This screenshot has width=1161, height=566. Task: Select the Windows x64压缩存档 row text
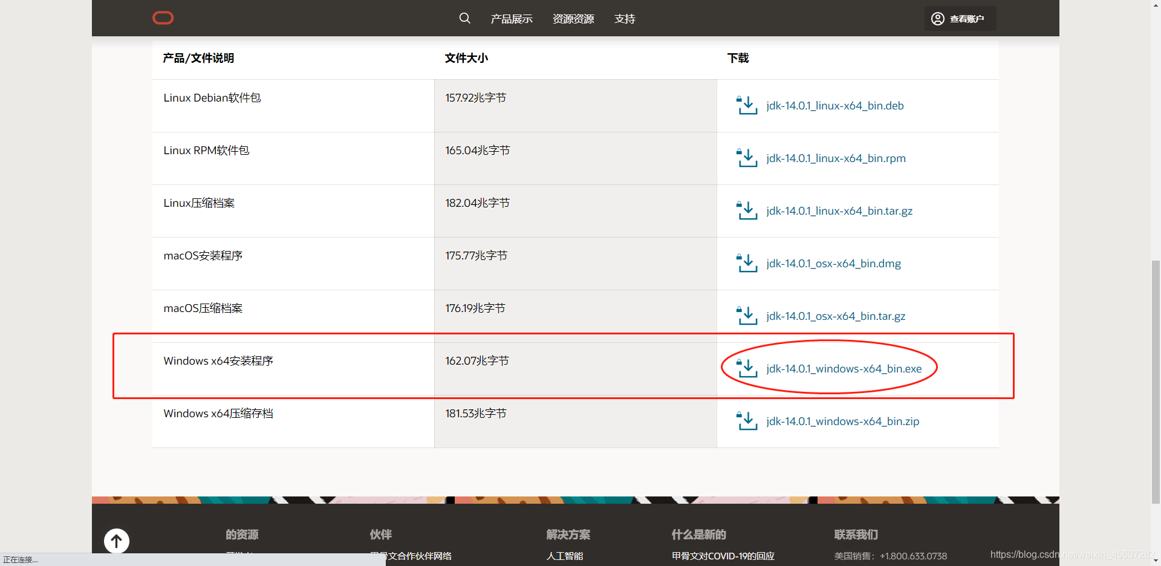[218, 414]
